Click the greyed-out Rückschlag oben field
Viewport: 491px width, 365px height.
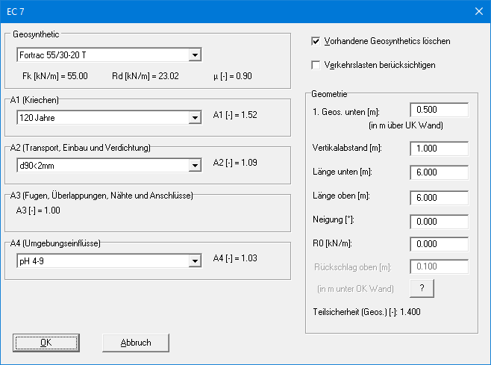[438, 267]
